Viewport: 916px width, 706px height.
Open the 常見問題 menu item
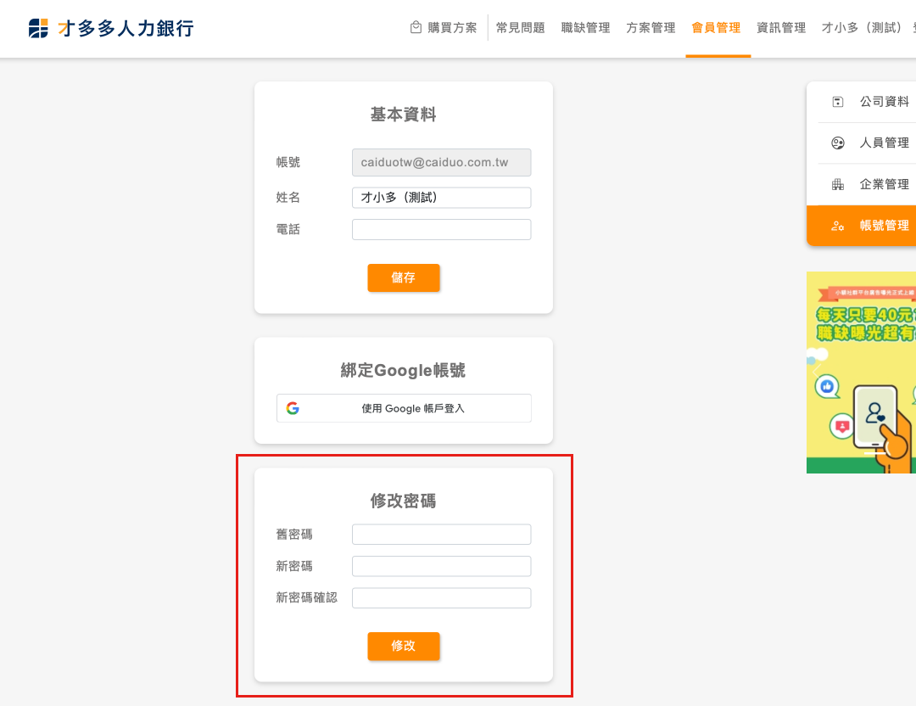point(520,28)
